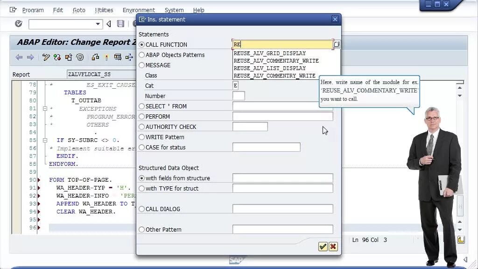Image resolution: width=478 pixels, height=269 pixels.
Task: Open the Goto menu
Action: (79, 10)
